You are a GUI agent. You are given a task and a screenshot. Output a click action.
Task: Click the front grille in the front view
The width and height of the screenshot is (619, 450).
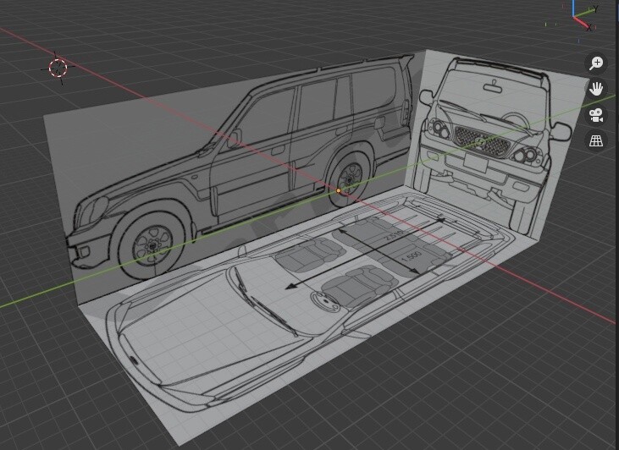click(x=481, y=141)
